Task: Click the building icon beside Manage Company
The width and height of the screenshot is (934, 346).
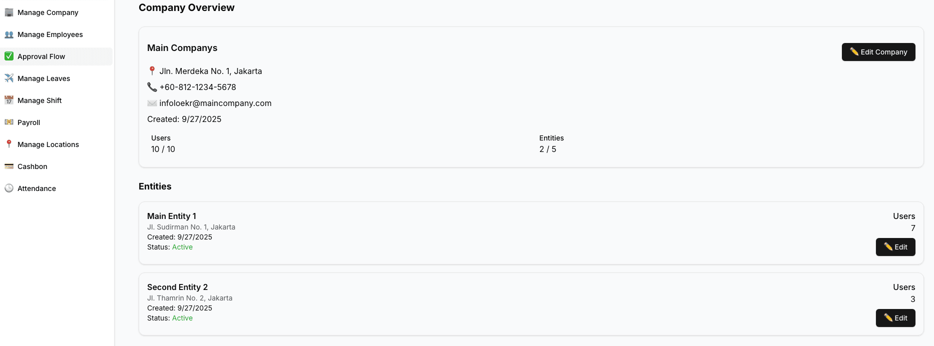Action: 9,12
